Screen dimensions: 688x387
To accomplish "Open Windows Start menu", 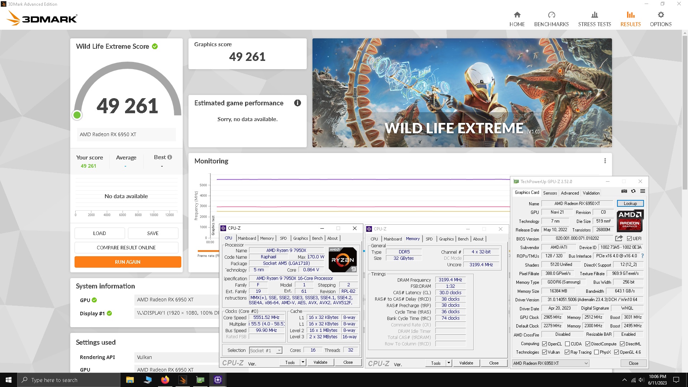I will tap(9, 380).
